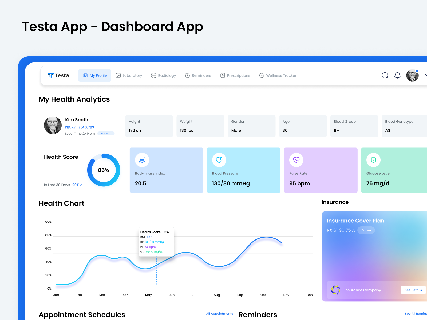Open the Reminders tab
Screen dimensions: 427x320
coord(198,75)
